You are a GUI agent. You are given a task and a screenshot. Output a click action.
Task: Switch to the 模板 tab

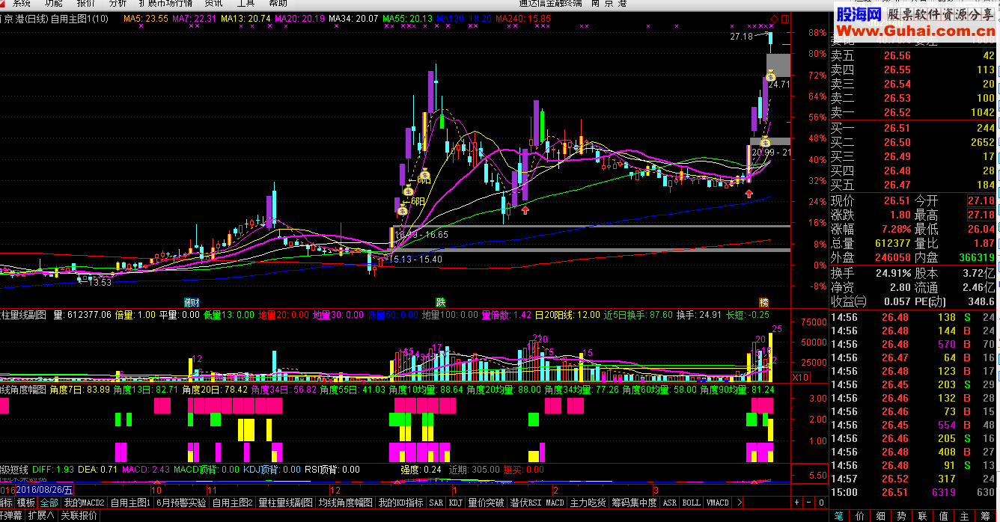click(x=26, y=503)
